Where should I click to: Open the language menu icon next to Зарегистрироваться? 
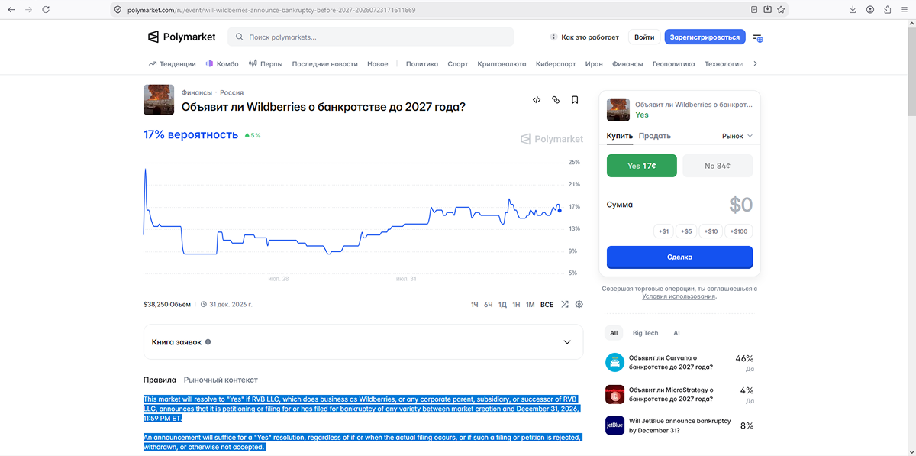(758, 37)
